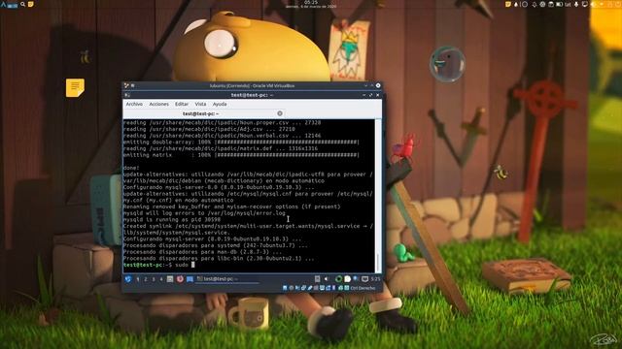622x349 pixels.
Task: Switch to workspace 2 in guest panel
Action: [x=146, y=279]
